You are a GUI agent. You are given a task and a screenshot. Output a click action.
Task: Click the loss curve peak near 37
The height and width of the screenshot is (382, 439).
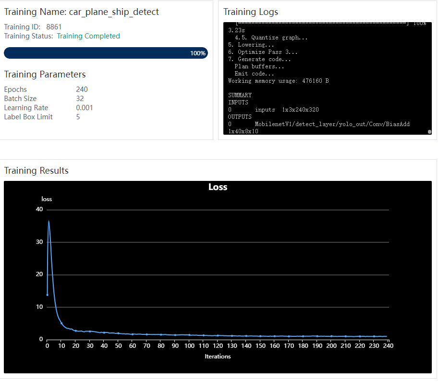click(x=49, y=221)
